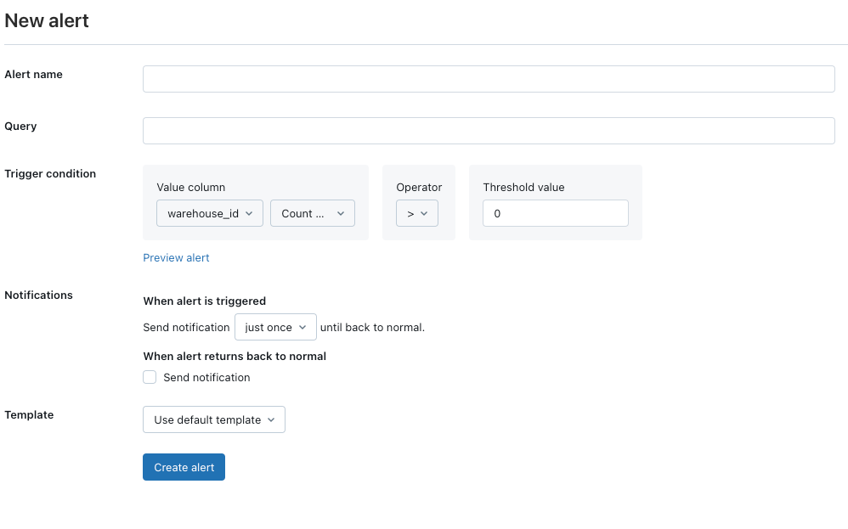Set focus in the empty Query box
This screenshot has width=848, height=529.
(489, 130)
